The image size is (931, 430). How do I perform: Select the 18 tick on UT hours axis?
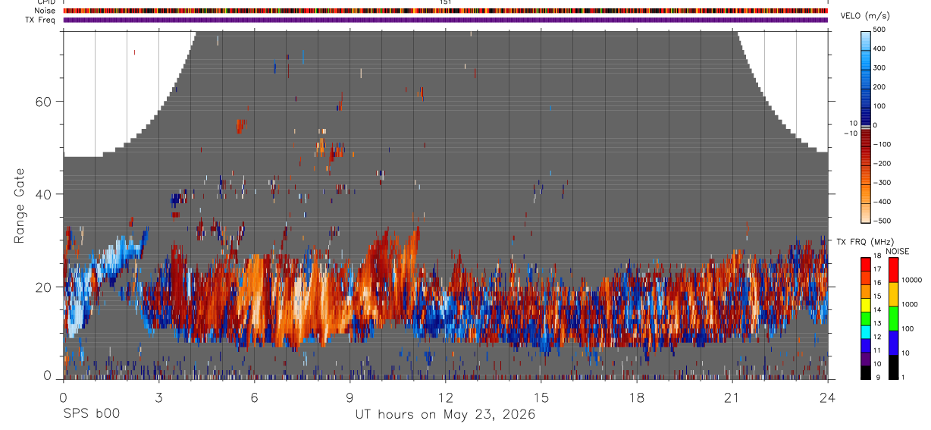tap(636, 397)
